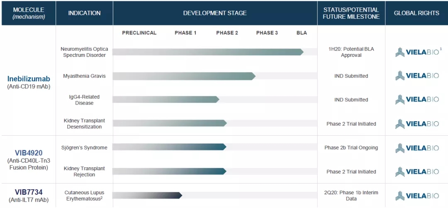Open Viela Bio logo in Cutaneous Lupus row
448x208 pixels.
click(x=417, y=196)
